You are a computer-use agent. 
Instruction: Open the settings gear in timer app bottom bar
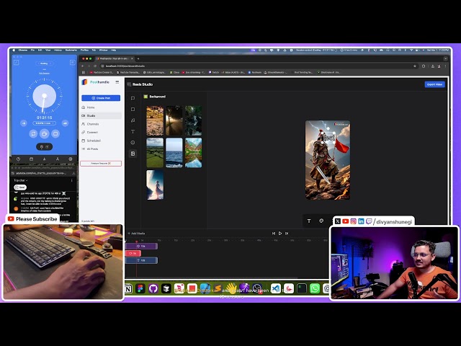coord(71,159)
